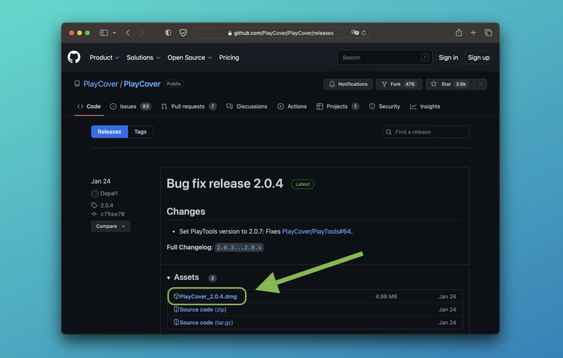This screenshot has width=563, height=358.
Task: Go back with Safari back arrow
Action: (x=128, y=32)
